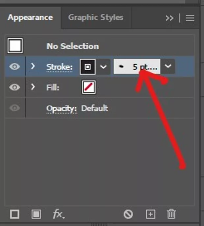The height and width of the screenshot is (226, 204).
Task: Switch to Graphic Styles tab
Action: [x=95, y=17]
